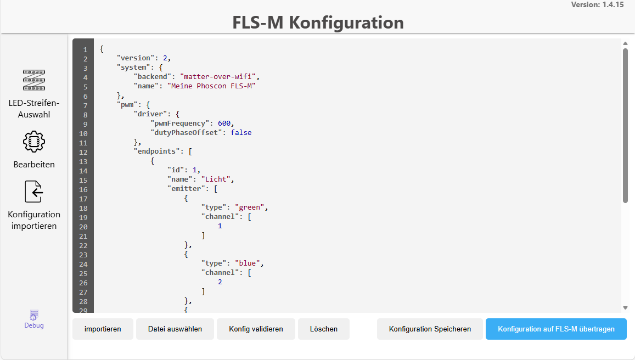Click the importieren button
Image resolution: width=635 pixels, height=360 pixels.
[x=103, y=329]
